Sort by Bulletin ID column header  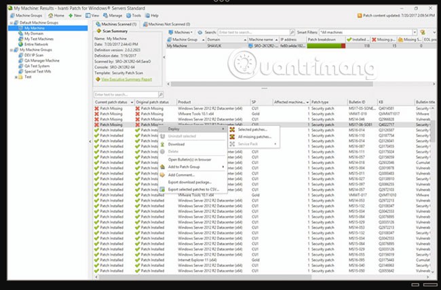(362, 102)
